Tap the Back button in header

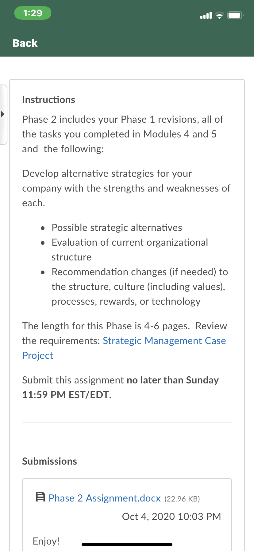pyautogui.click(x=25, y=43)
